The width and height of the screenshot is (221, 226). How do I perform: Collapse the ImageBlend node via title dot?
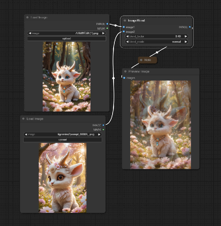pos(125,21)
